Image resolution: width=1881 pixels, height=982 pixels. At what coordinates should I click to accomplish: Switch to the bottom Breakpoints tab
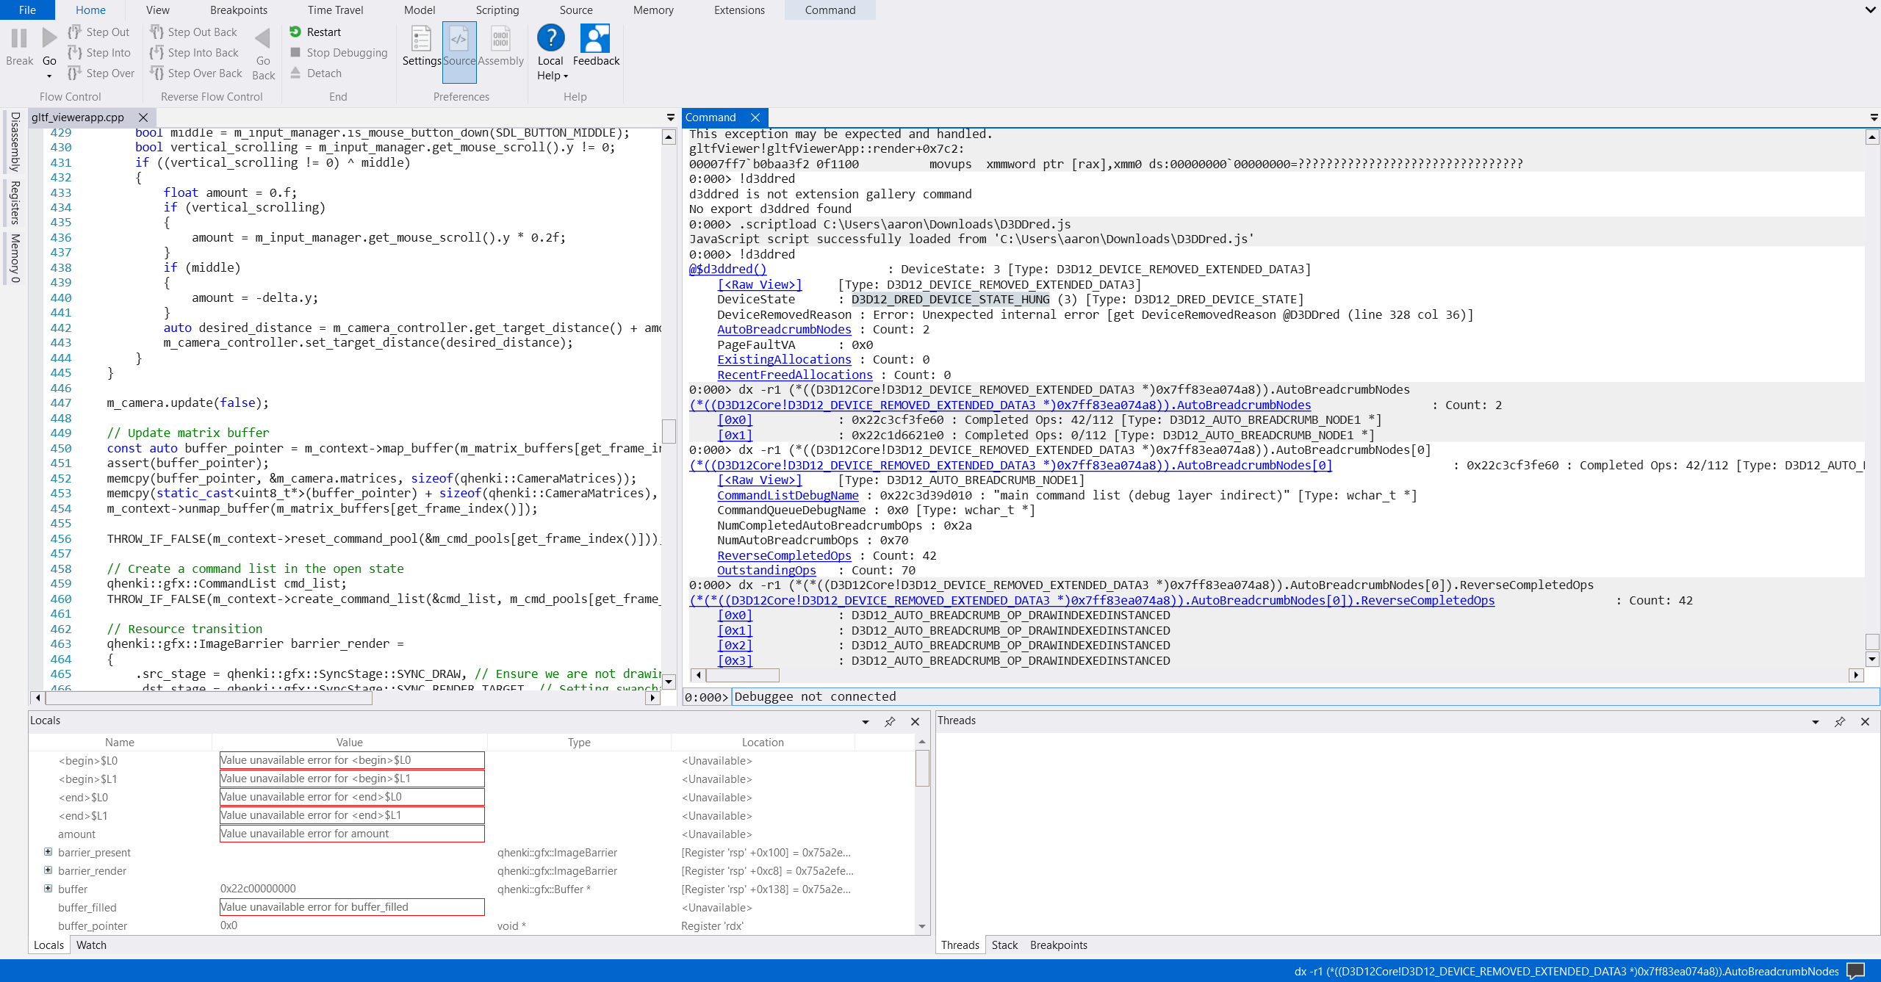pyautogui.click(x=1058, y=945)
